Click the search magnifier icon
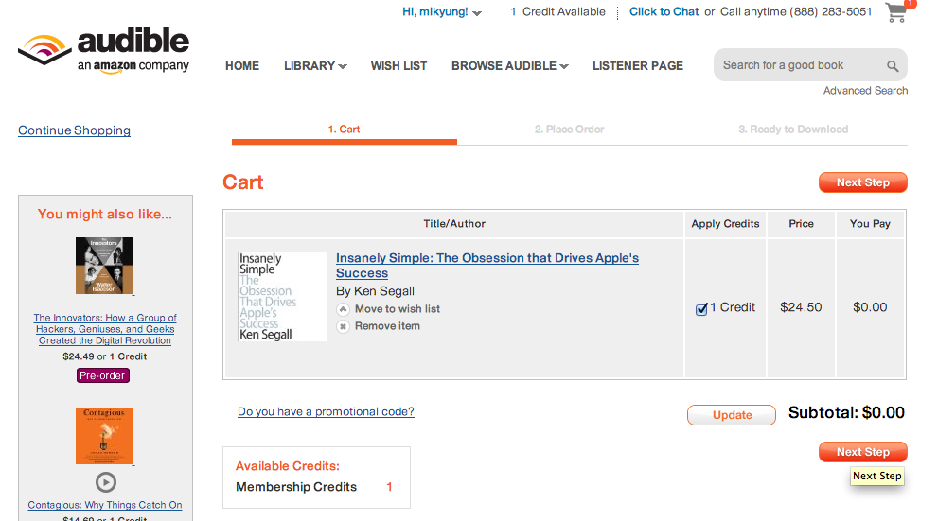938x521 pixels. [893, 66]
